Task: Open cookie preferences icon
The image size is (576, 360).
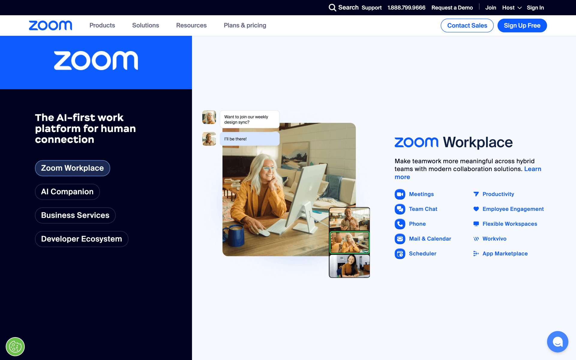Action: [x=15, y=347]
